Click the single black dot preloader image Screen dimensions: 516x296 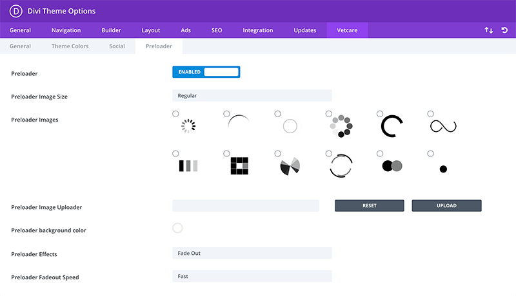click(443, 169)
